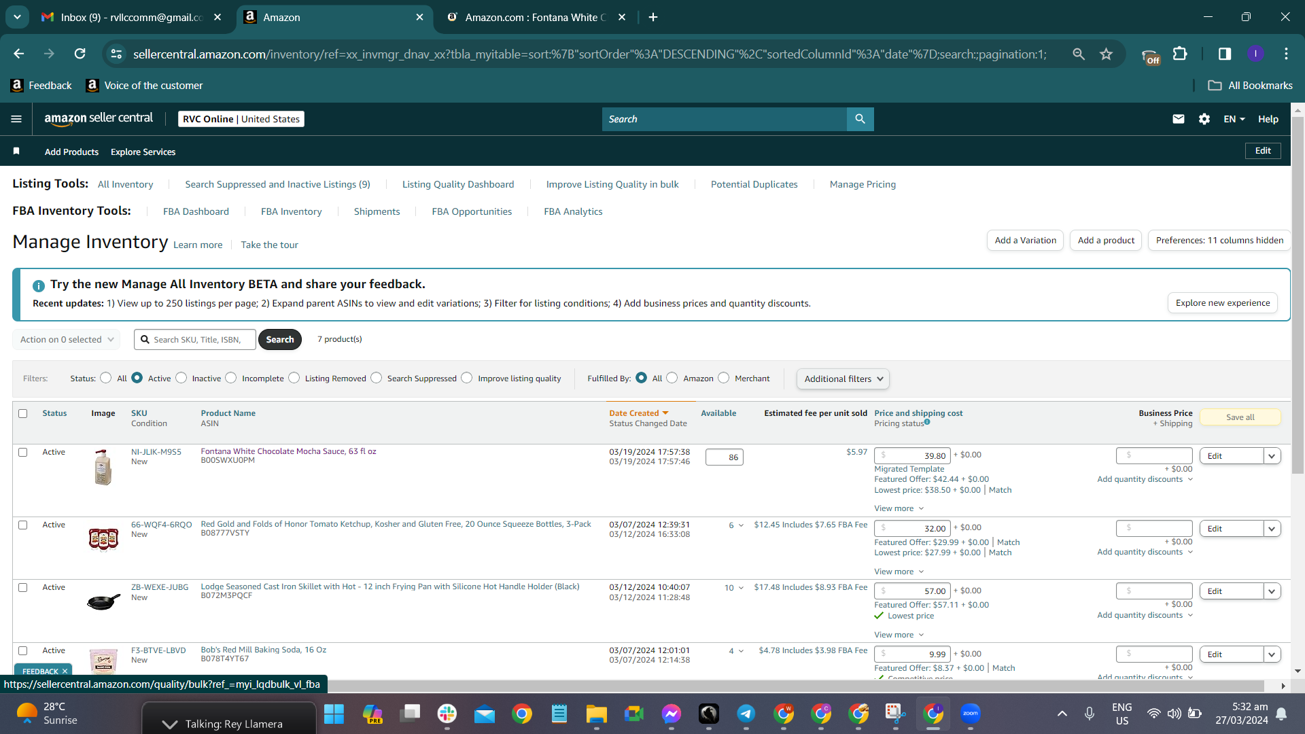Open Edit dropdown arrow for Fontana Mocha Sauce

click(x=1272, y=456)
